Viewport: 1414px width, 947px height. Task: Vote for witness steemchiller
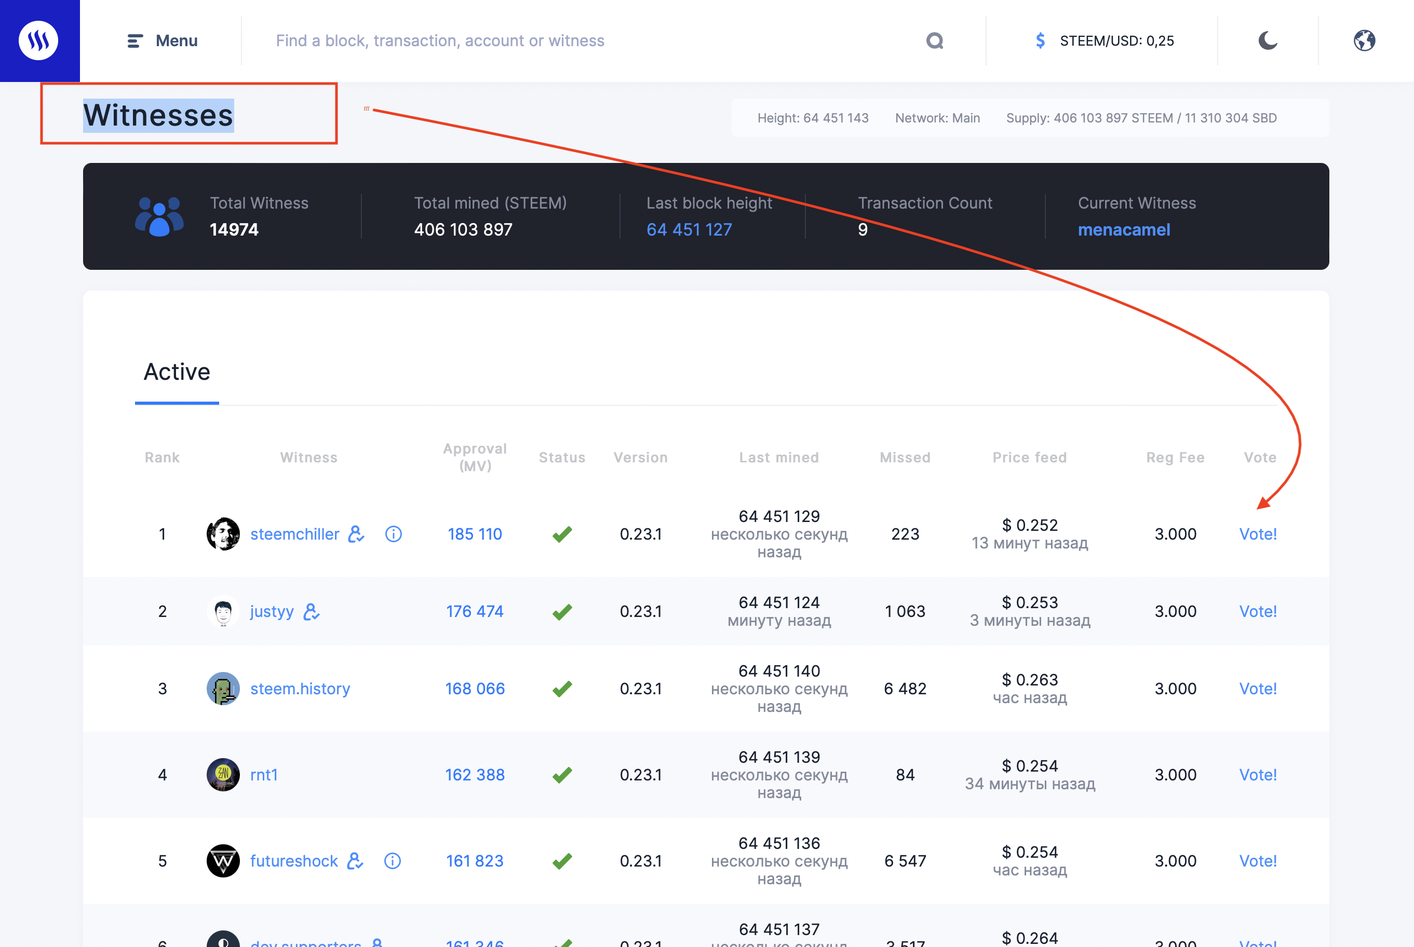pyautogui.click(x=1258, y=534)
